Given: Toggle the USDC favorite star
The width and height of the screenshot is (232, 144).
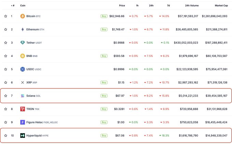Looking at the screenshot, I should [5, 69].
